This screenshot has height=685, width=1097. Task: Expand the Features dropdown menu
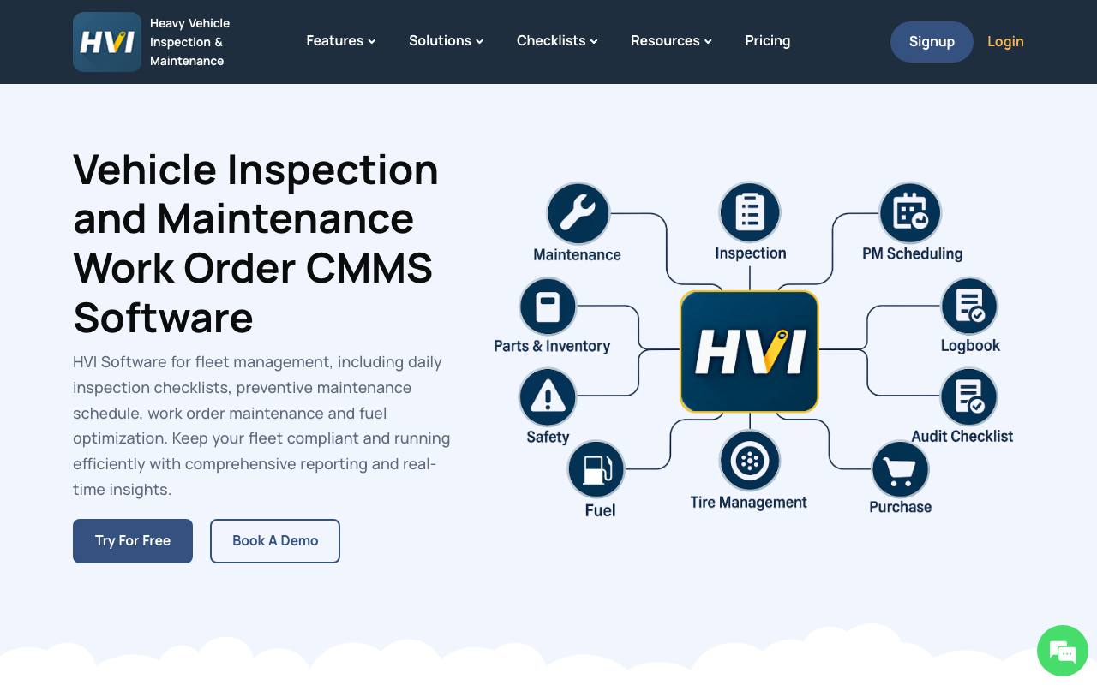(x=341, y=41)
